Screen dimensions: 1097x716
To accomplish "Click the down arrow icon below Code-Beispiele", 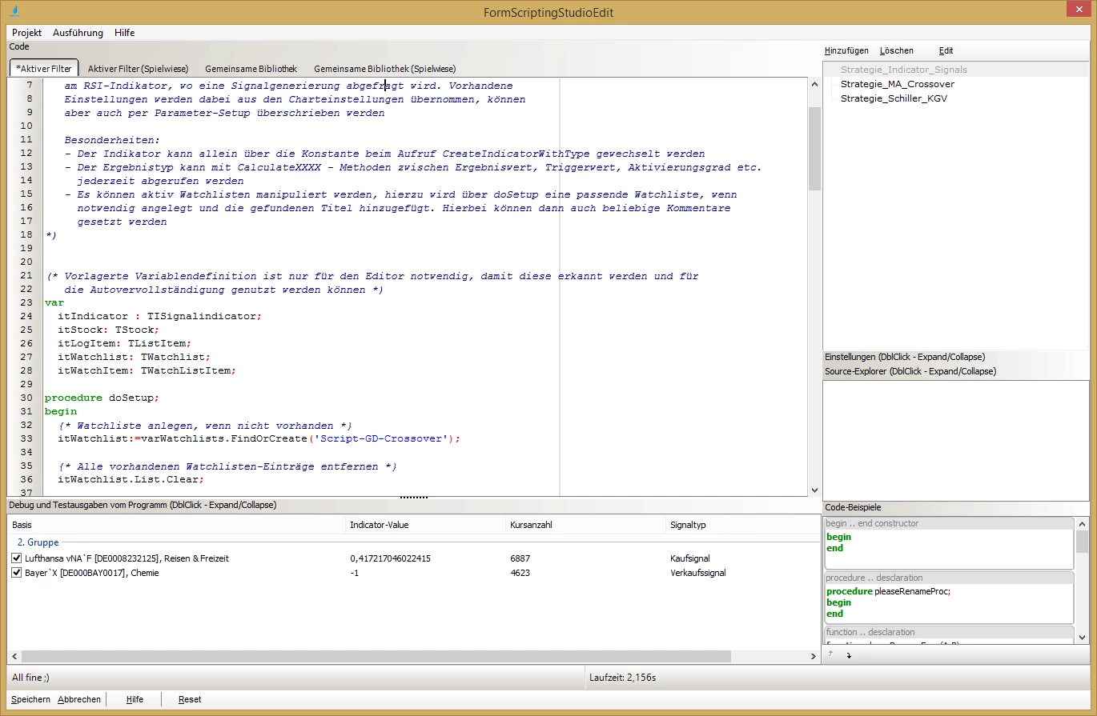I will click(x=849, y=655).
